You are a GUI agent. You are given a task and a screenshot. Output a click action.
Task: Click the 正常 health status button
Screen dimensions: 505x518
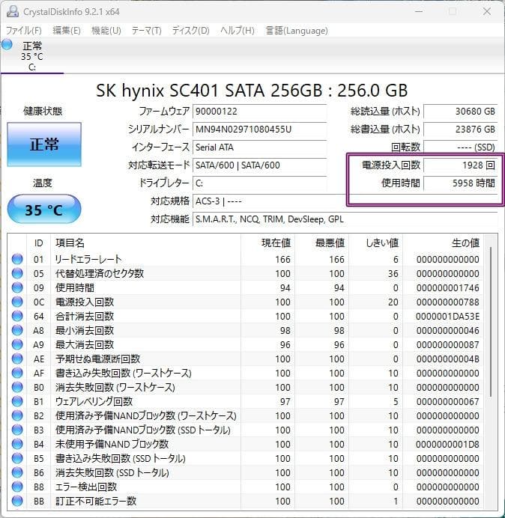(x=44, y=144)
